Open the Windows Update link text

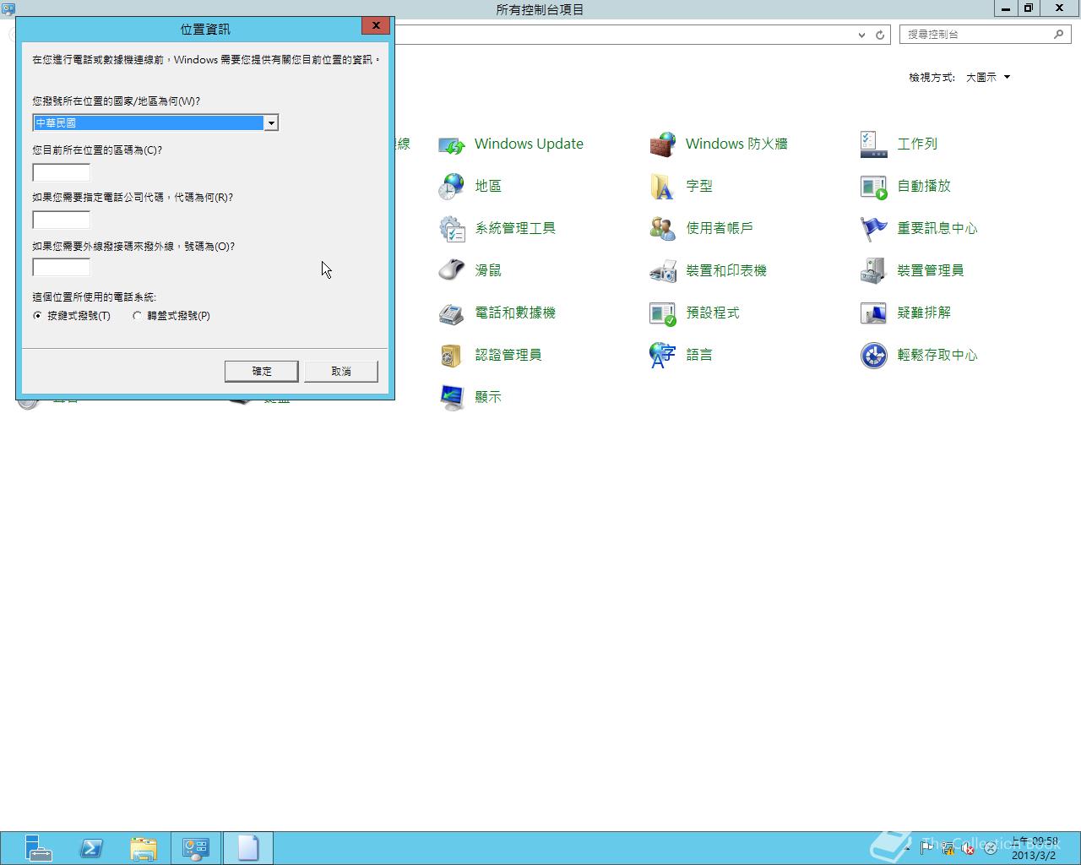(x=529, y=144)
